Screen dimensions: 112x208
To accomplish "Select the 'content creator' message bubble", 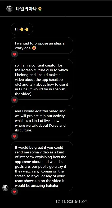I will pos(42,79).
